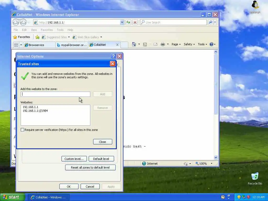The height and width of the screenshot is (201, 268).
Task: Open the View menu
Action: coord(34,30)
